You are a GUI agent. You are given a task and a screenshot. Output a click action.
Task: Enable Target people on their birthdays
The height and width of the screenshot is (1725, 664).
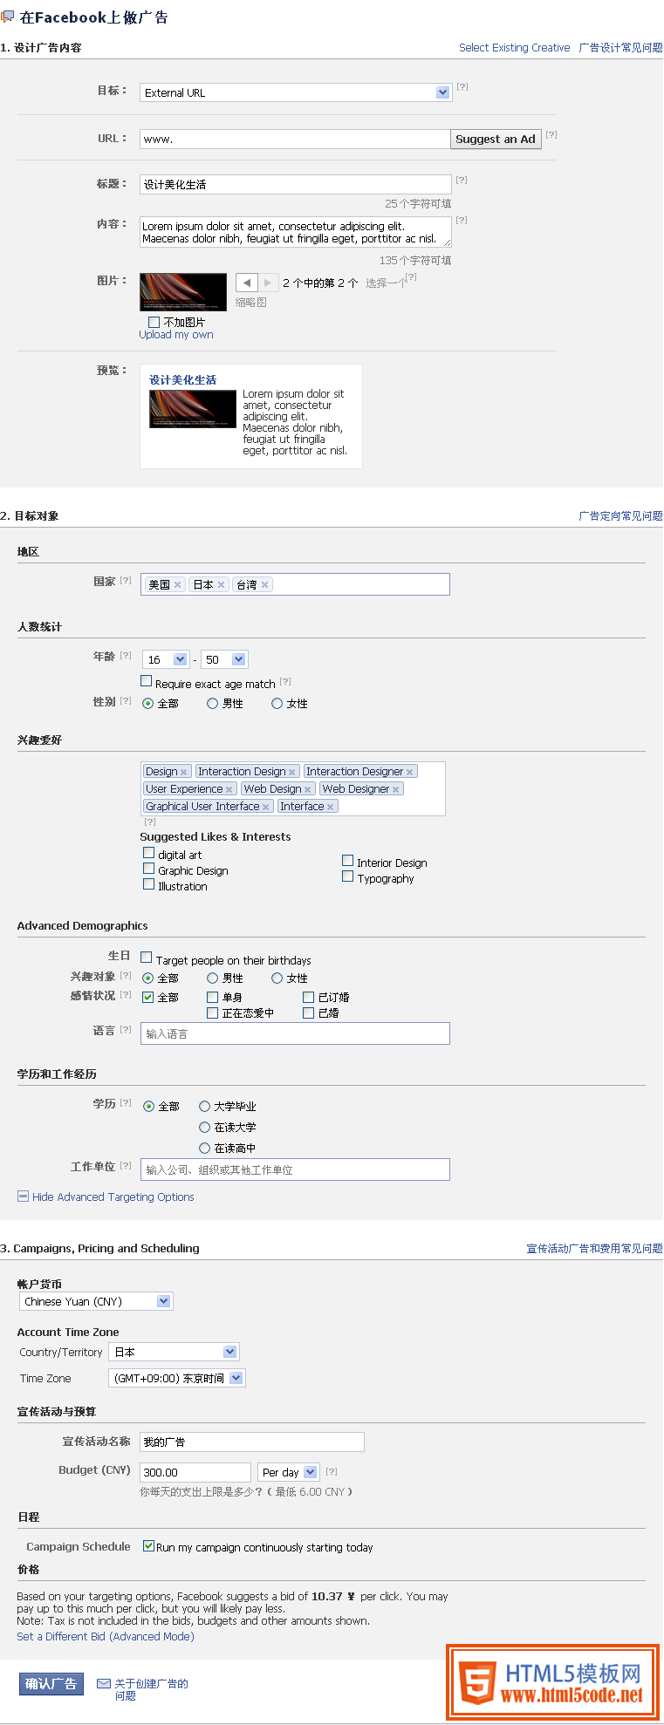pyautogui.click(x=146, y=957)
